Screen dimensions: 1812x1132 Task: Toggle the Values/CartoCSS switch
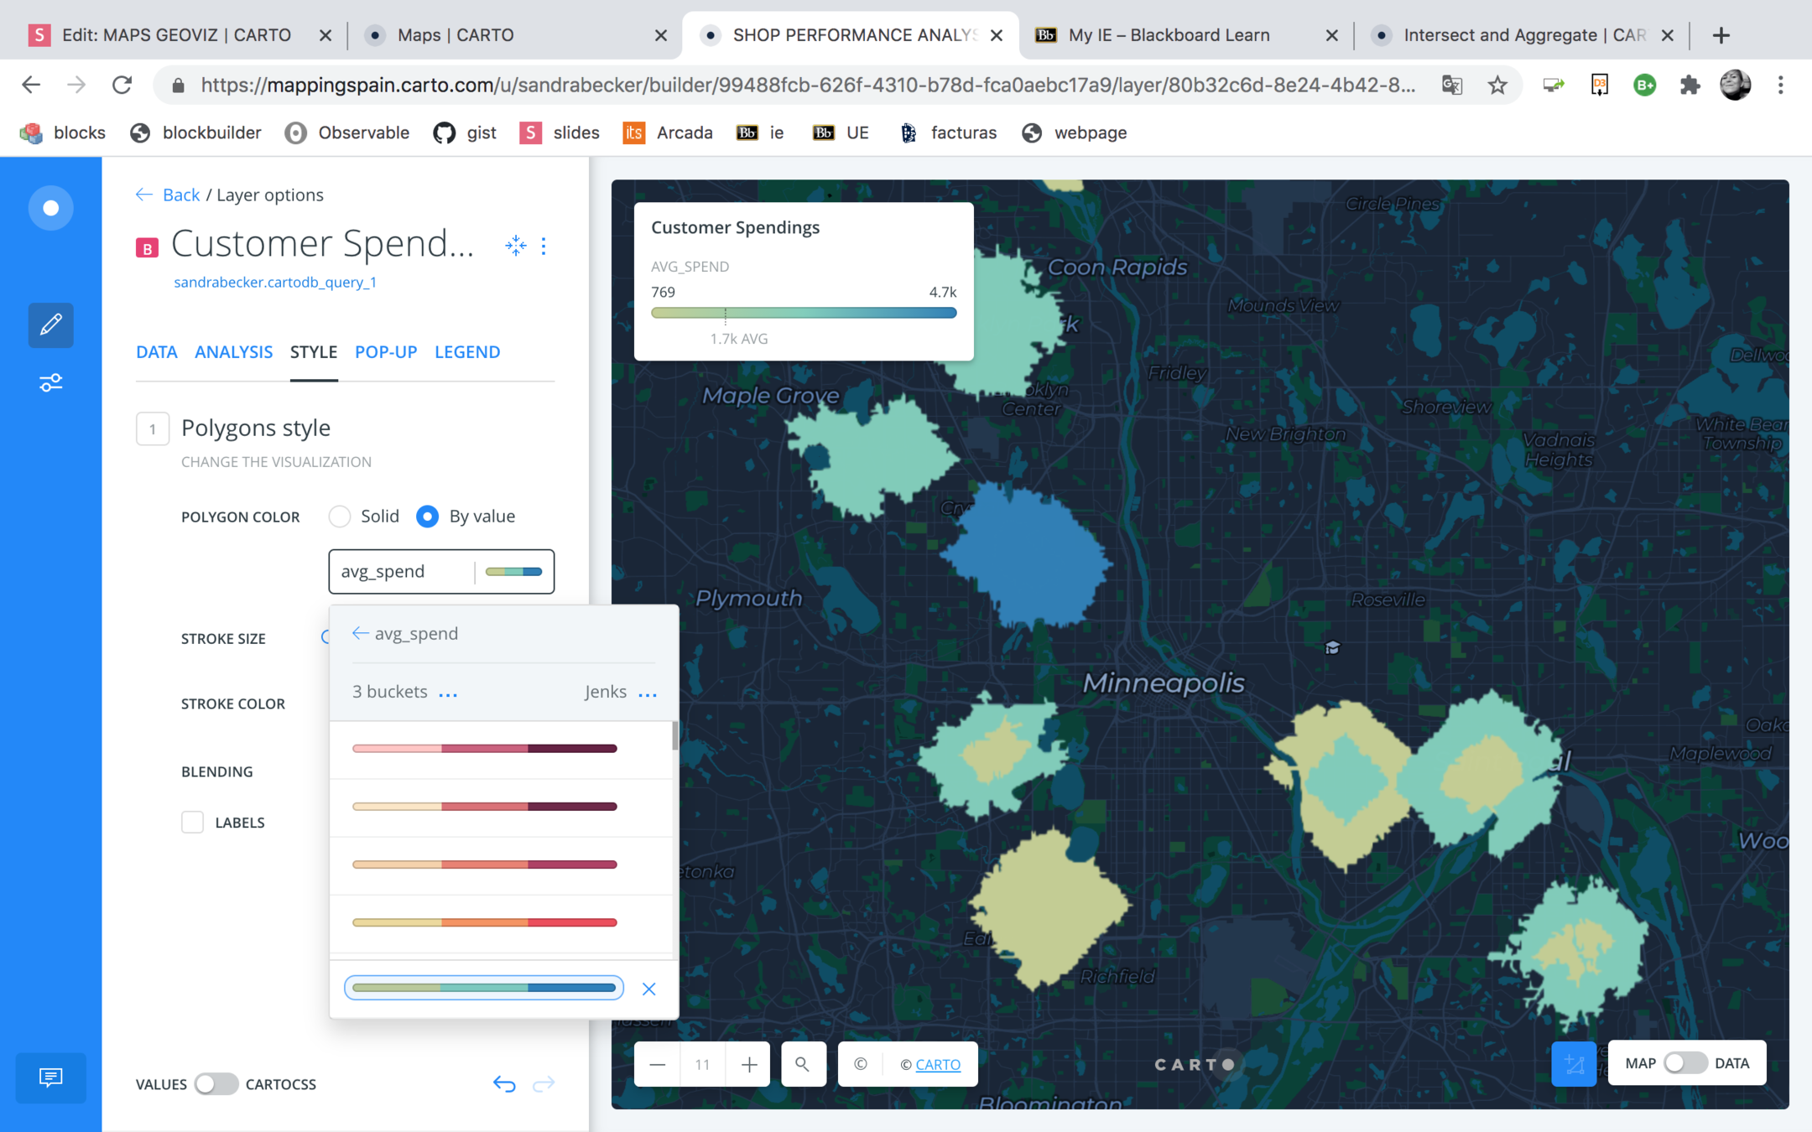pyautogui.click(x=216, y=1084)
